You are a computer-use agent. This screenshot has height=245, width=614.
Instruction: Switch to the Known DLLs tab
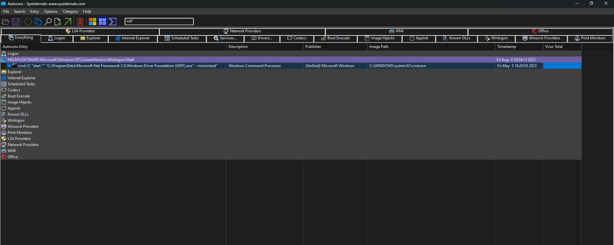click(x=457, y=38)
